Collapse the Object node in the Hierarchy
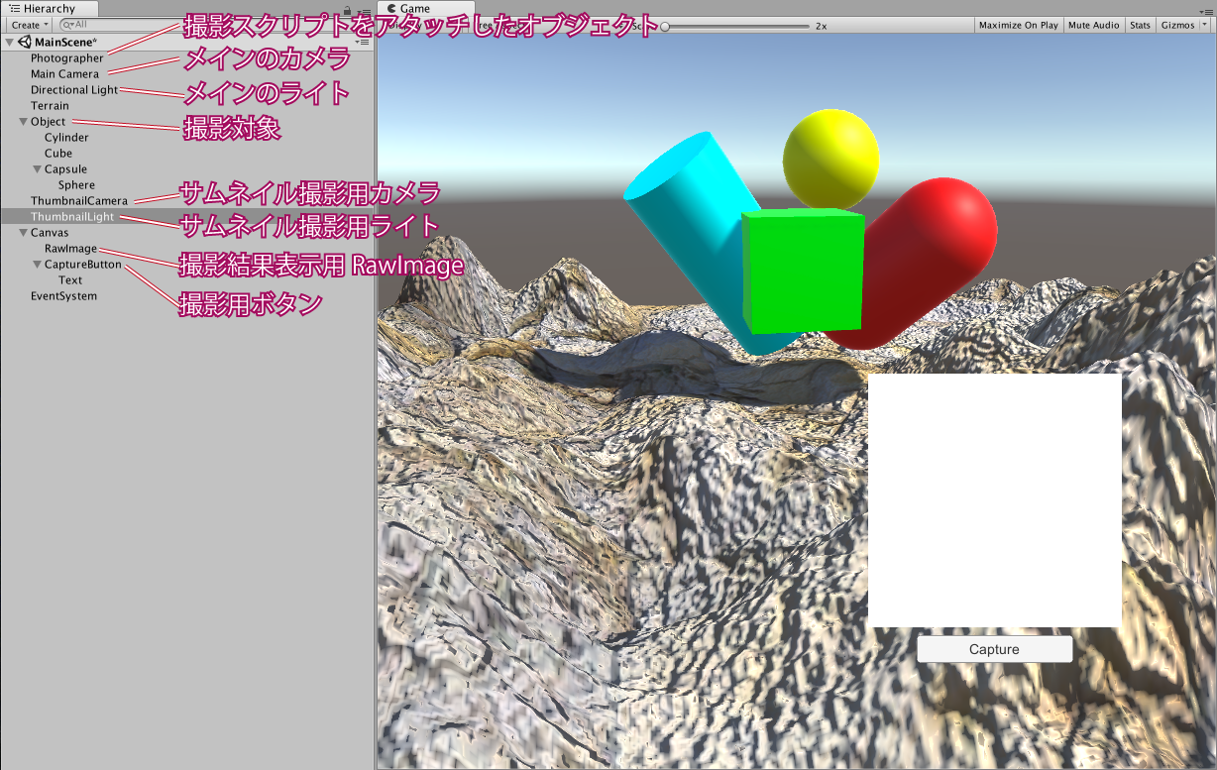The image size is (1217, 770). (23, 122)
